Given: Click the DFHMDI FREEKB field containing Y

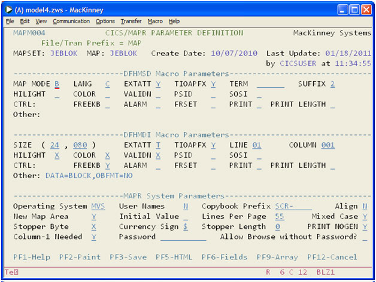Looking at the screenshot, I should 107,165.
